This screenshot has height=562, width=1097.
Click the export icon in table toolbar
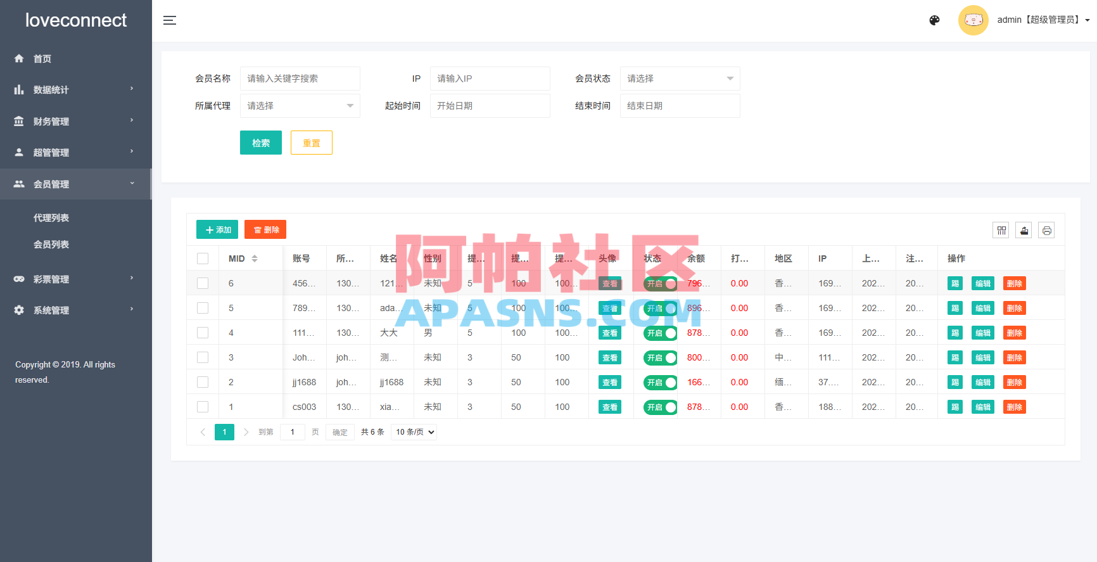(1024, 231)
